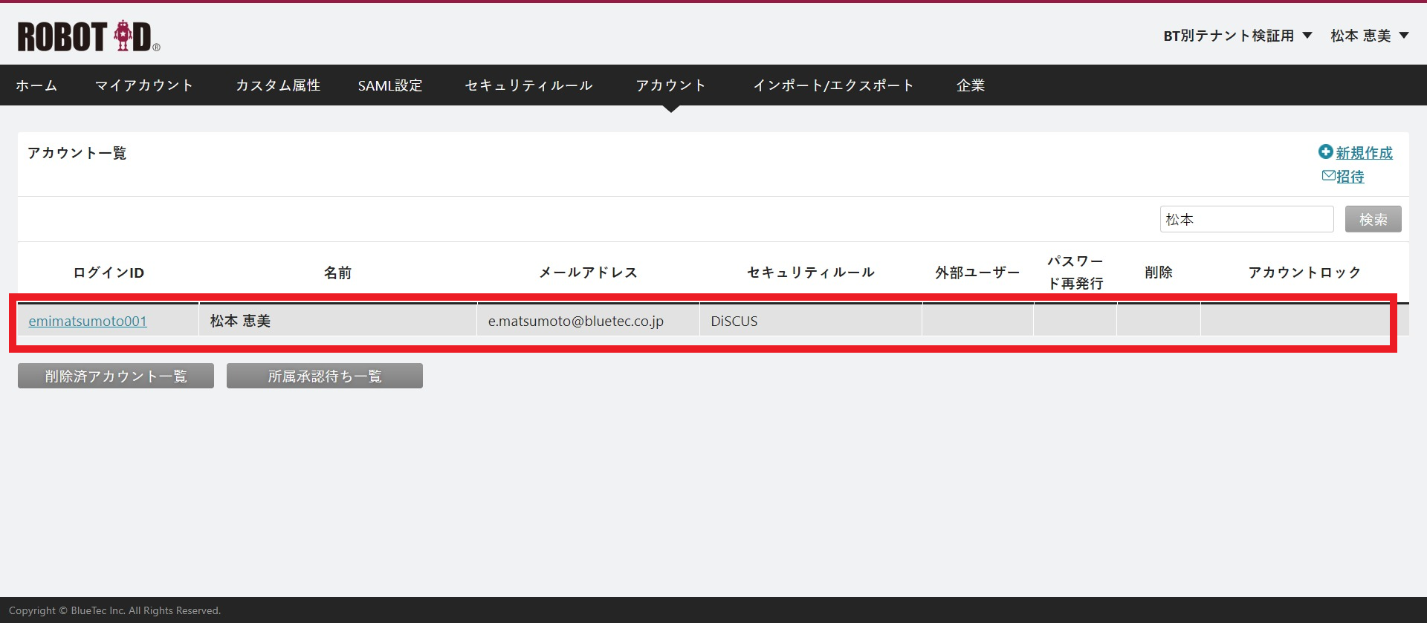The height and width of the screenshot is (623, 1427).
Task: Open the マイアカウント menu item
Action: (x=144, y=85)
